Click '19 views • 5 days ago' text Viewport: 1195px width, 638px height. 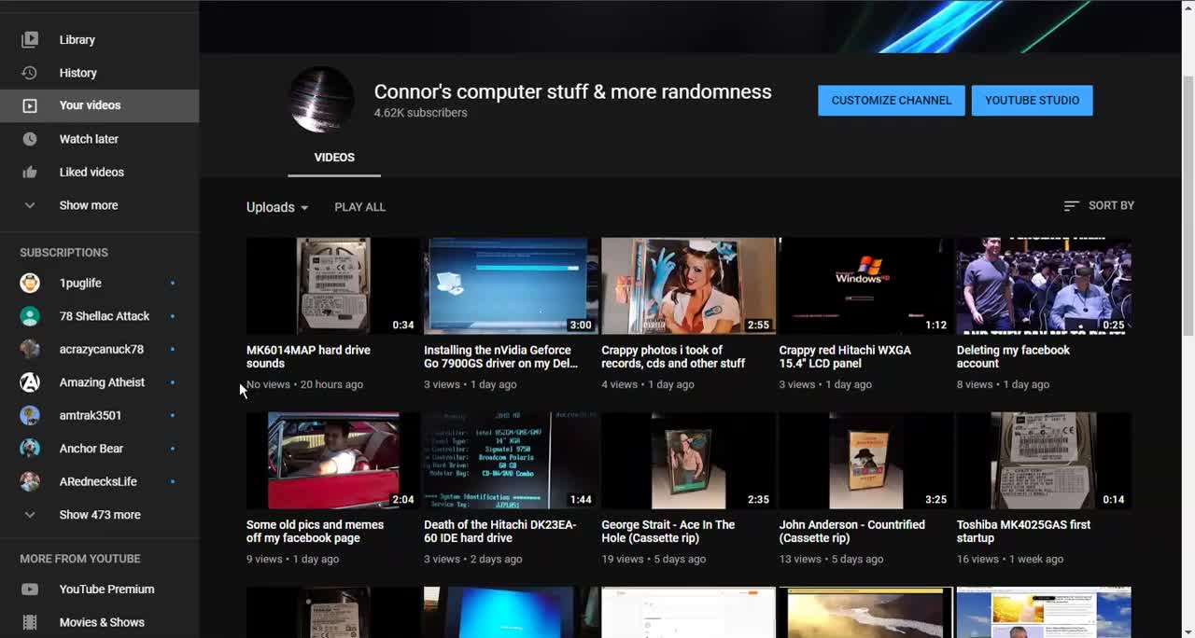pyautogui.click(x=654, y=559)
